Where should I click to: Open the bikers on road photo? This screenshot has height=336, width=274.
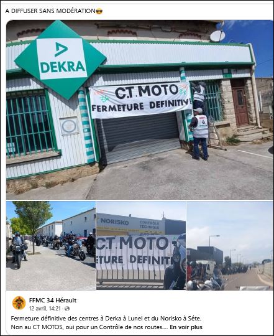[x=230, y=246]
